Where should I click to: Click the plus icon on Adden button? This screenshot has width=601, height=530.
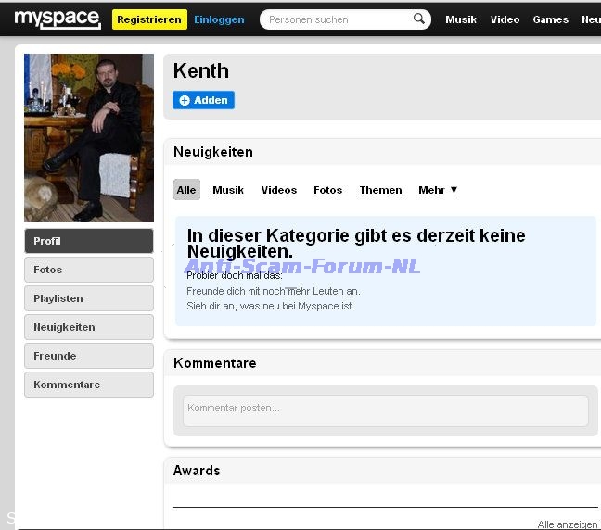184,100
